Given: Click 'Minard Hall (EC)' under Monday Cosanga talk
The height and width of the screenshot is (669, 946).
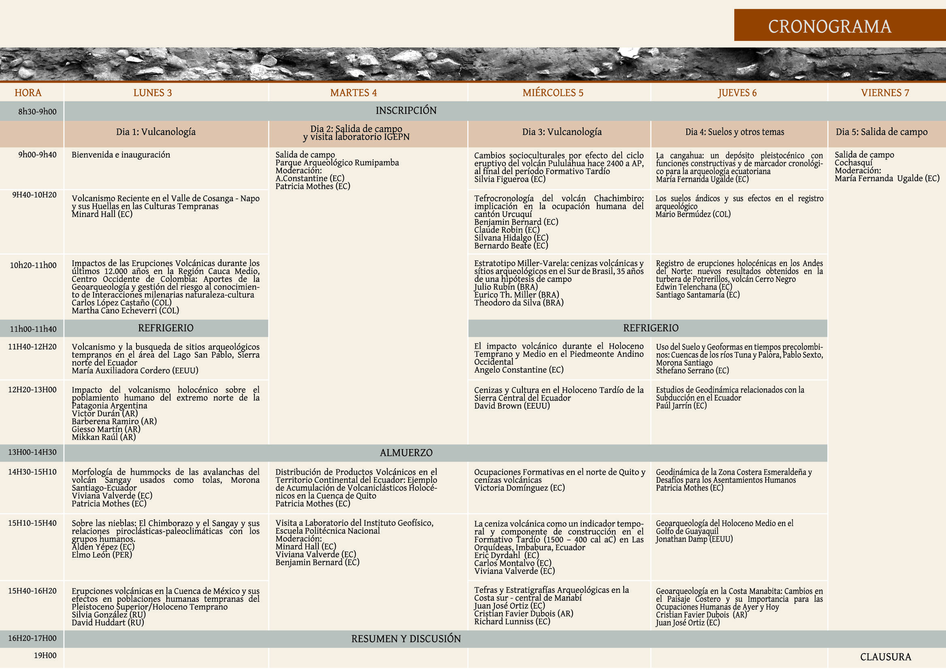Looking at the screenshot, I should (102, 214).
